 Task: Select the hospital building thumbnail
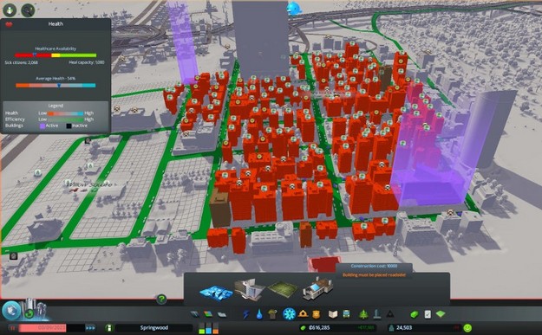[250, 289]
